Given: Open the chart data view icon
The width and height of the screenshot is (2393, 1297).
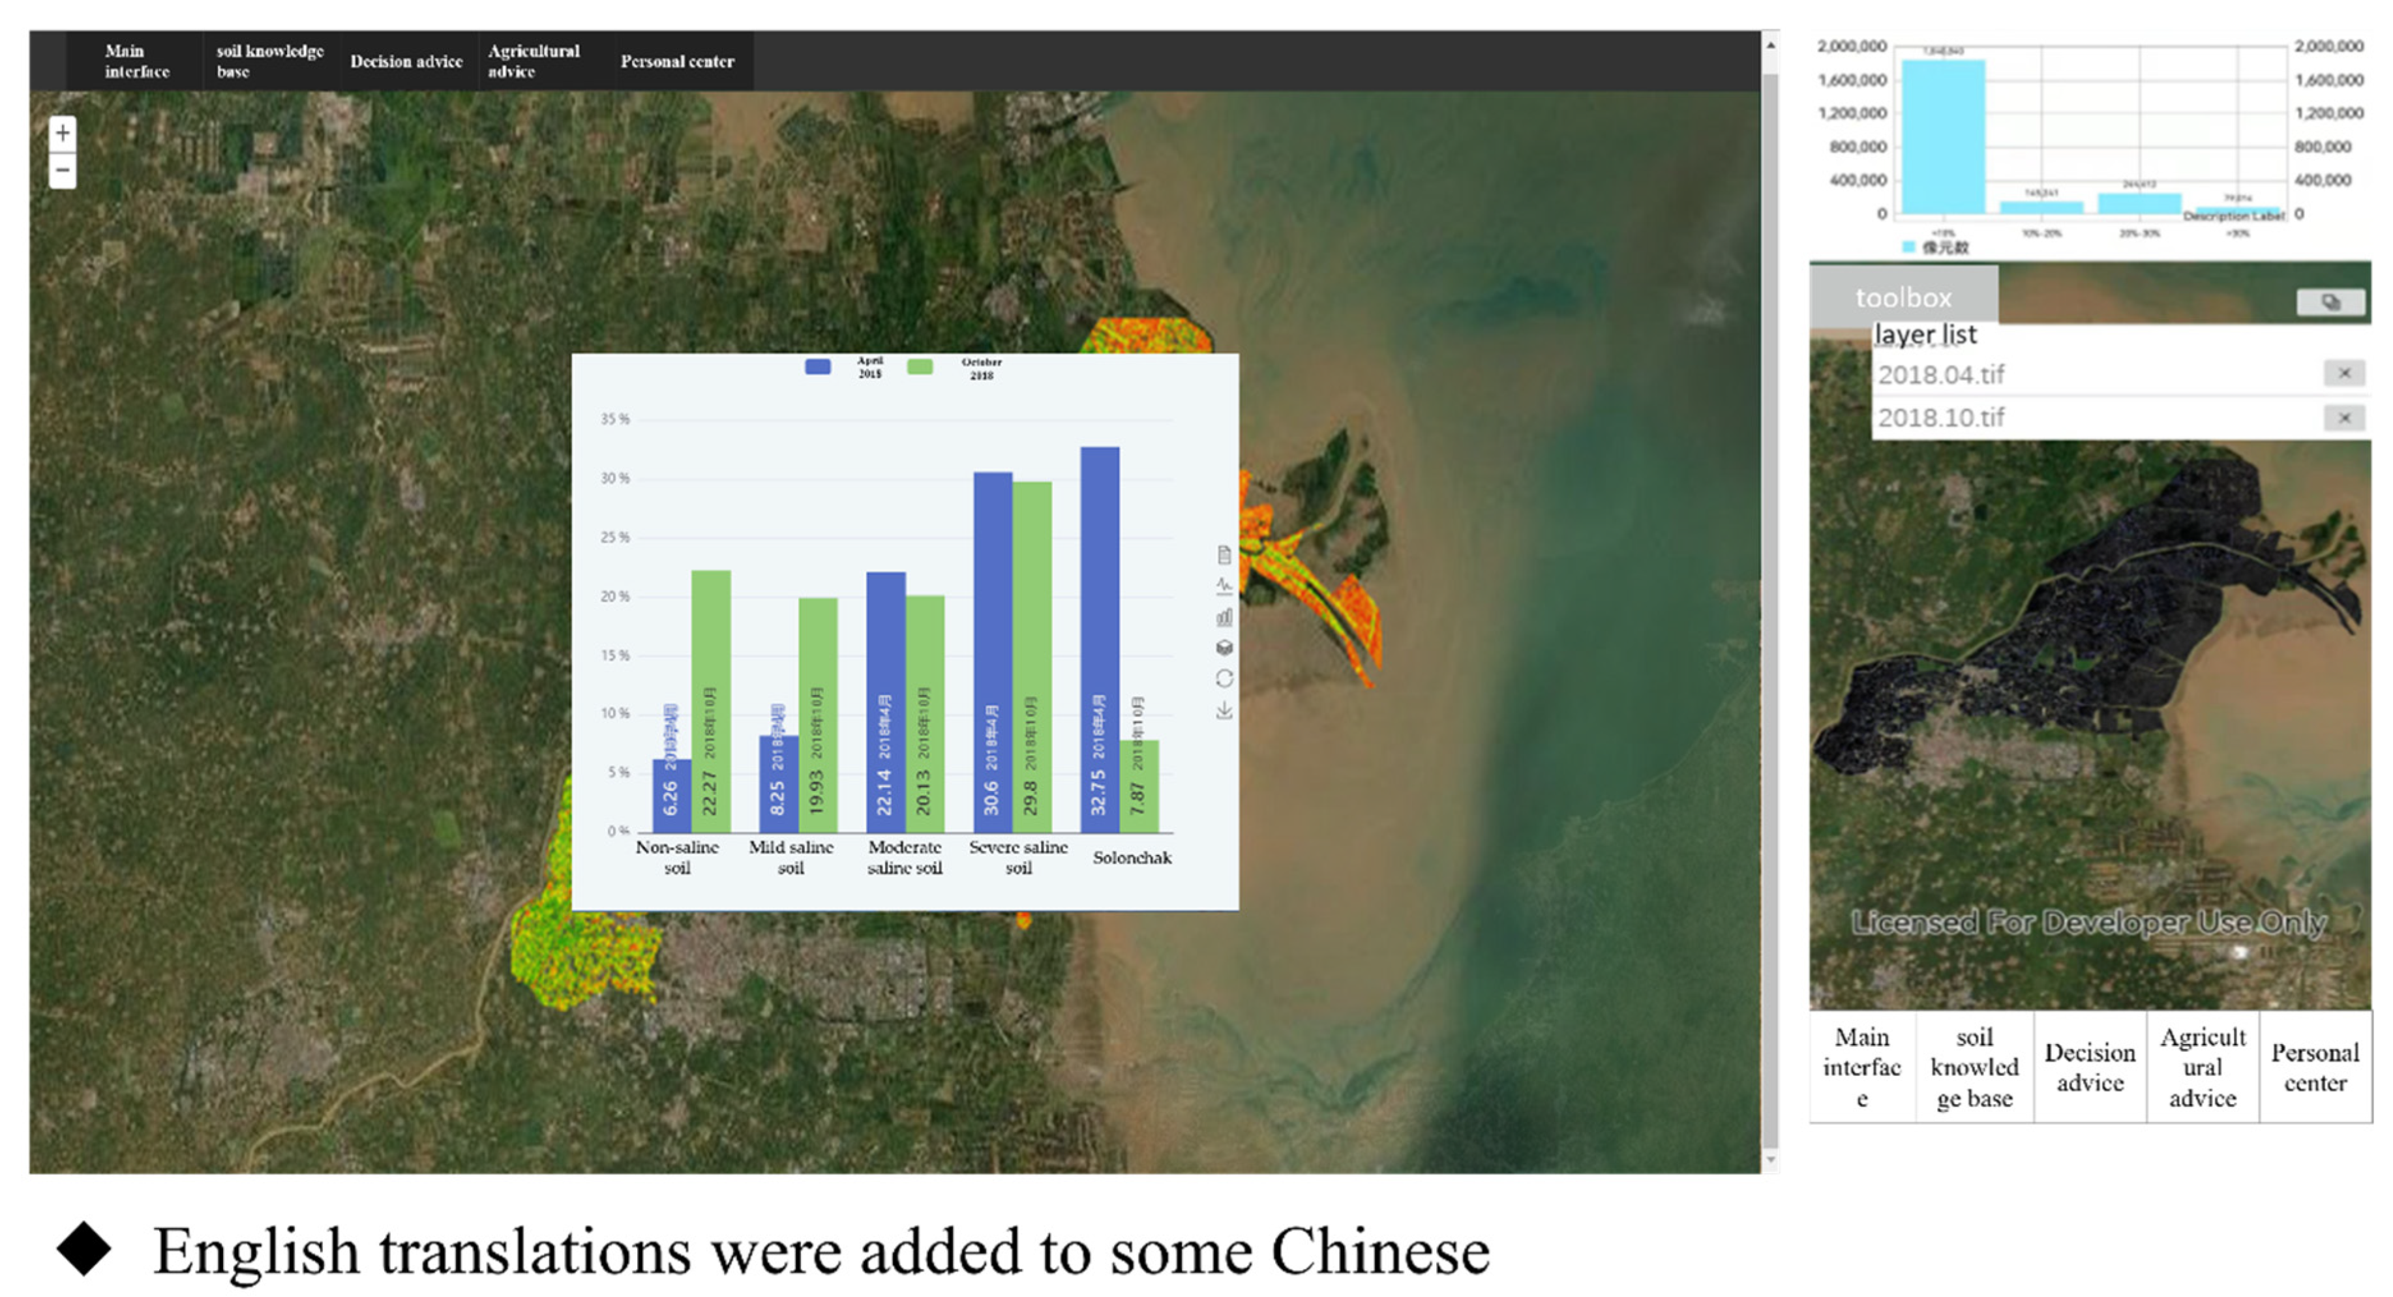Looking at the screenshot, I should [x=1224, y=555].
